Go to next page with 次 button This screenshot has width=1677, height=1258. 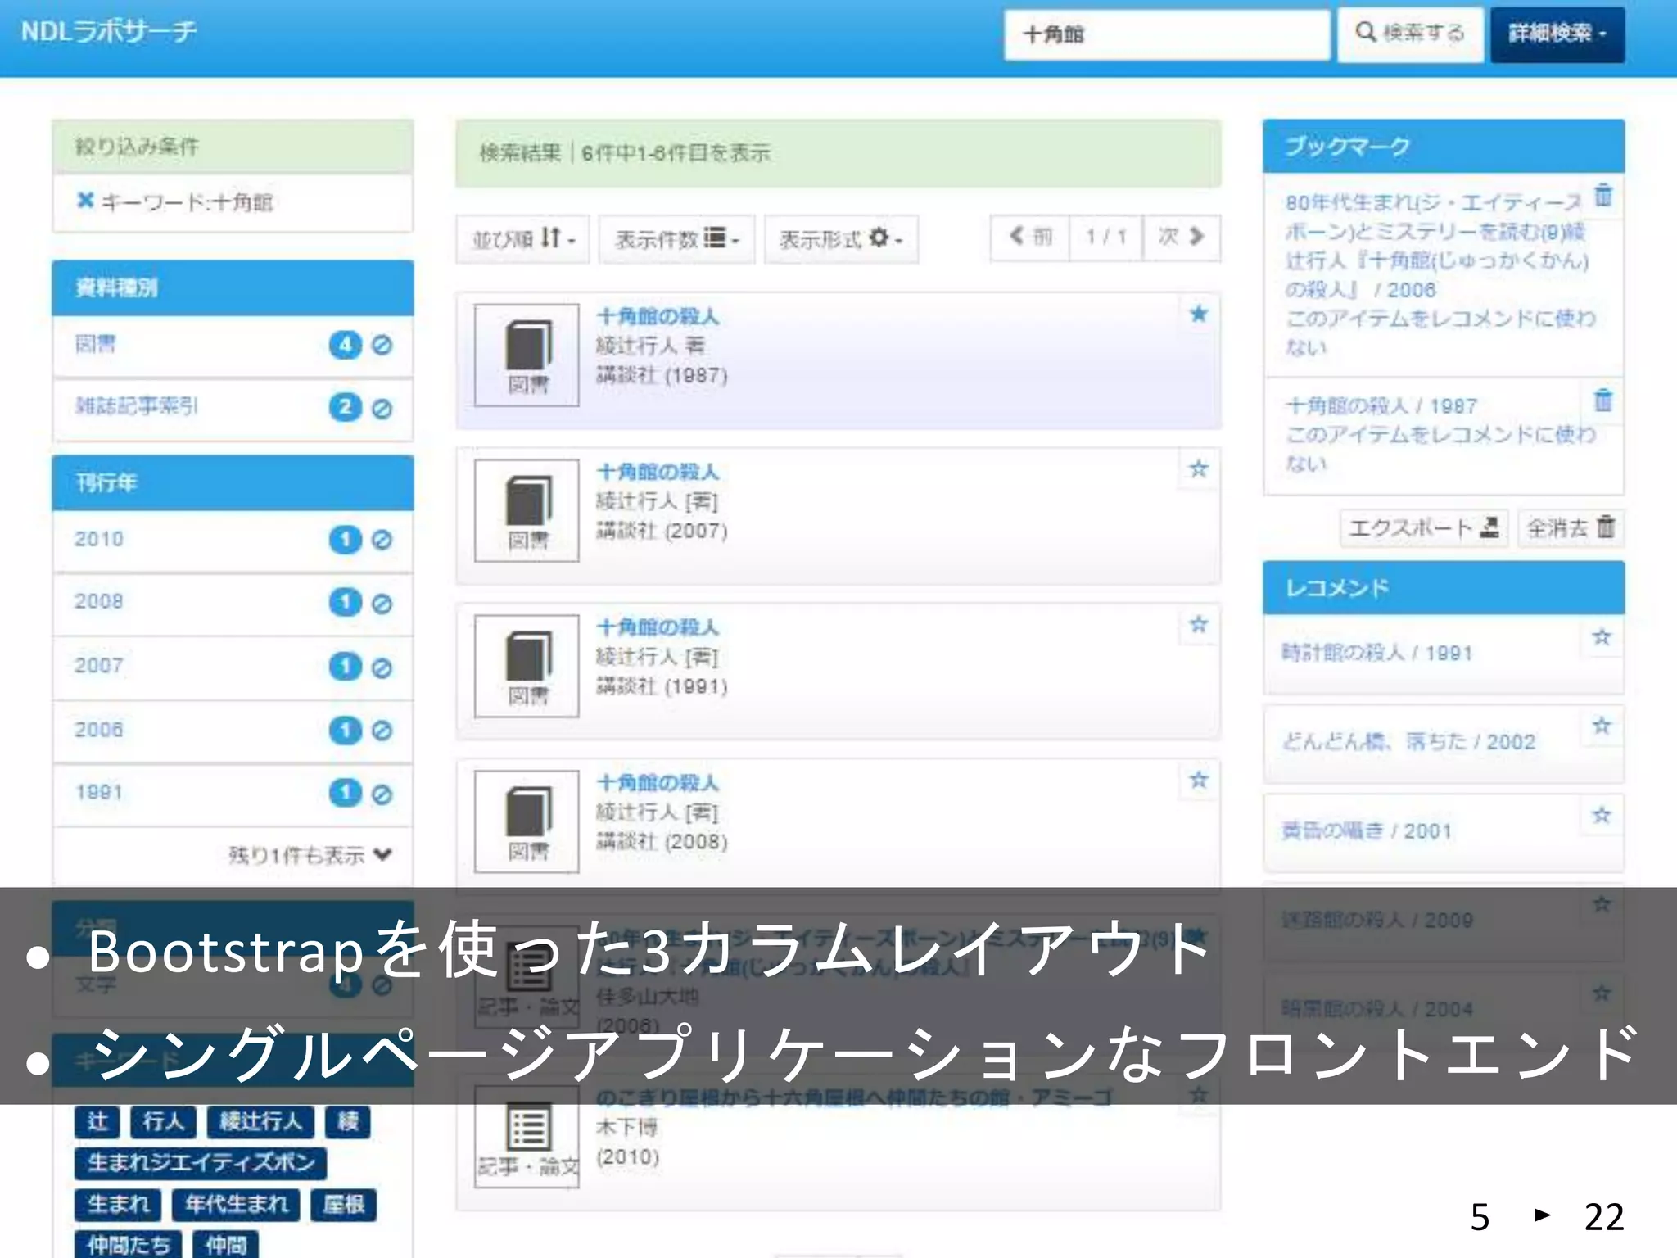(1182, 238)
